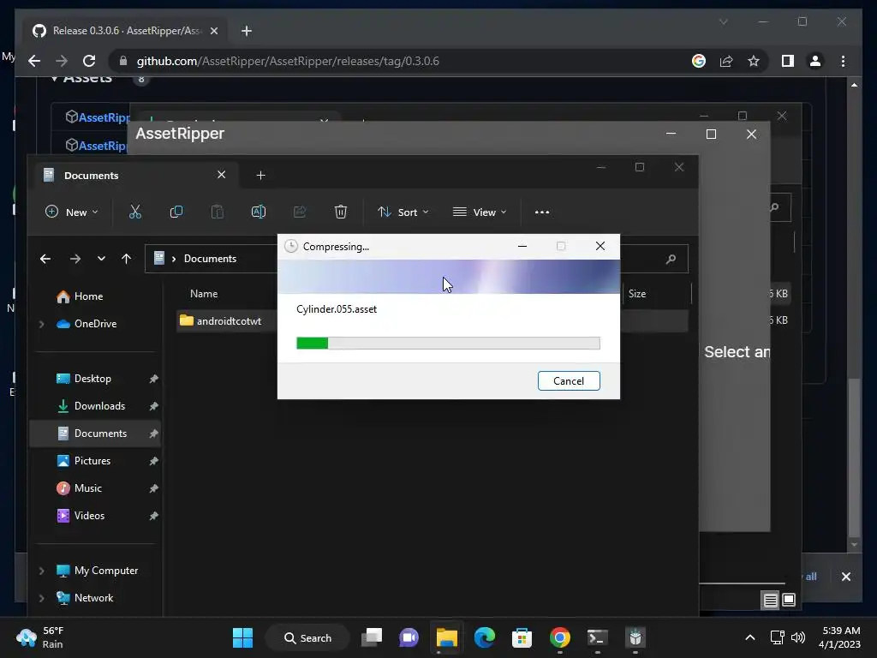Go forward in File Explorer

click(x=75, y=259)
